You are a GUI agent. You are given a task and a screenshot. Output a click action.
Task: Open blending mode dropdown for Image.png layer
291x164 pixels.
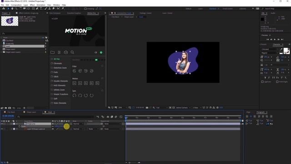(x=78, y=124)
